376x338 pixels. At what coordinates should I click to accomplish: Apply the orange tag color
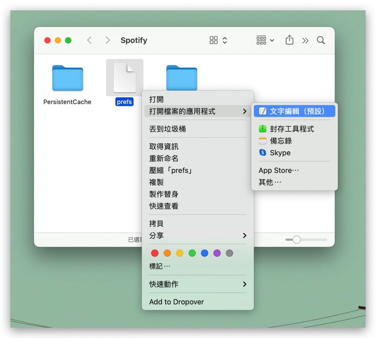(x=167, y=253)
